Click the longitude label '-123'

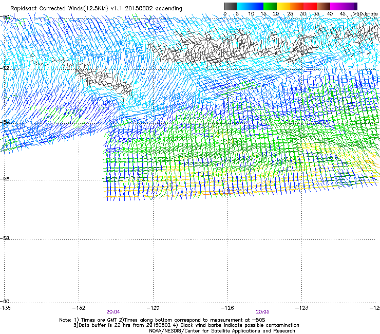(302, 308)
